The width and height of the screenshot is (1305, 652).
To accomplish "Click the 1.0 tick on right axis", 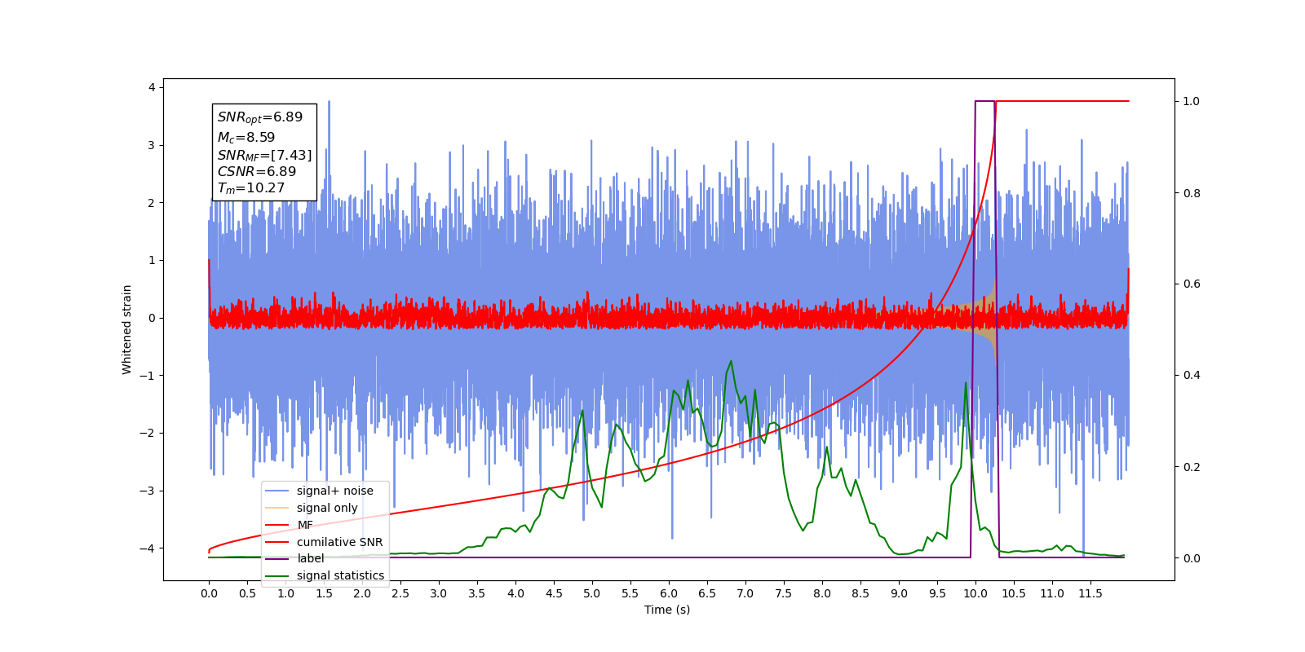I will [1192, 102].
